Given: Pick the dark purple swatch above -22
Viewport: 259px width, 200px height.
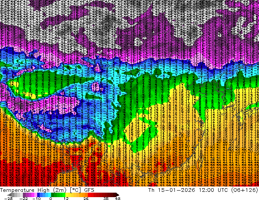Looking at the screenshot, I should (24, 195).
